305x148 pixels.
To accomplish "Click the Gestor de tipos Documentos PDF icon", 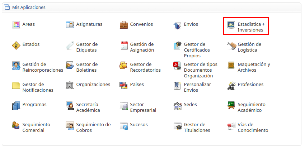I will pyautogui.click(x=177, y=66).
